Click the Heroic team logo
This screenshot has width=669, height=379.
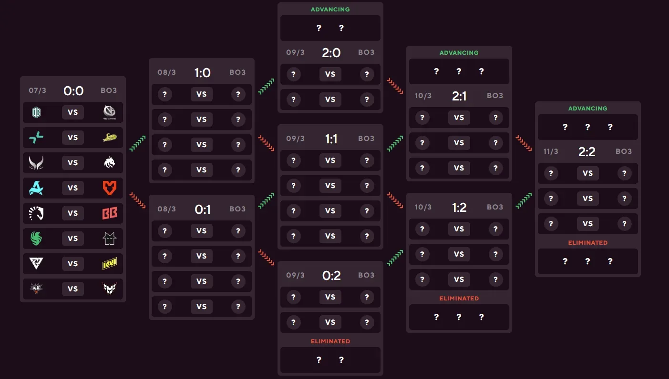110,289
